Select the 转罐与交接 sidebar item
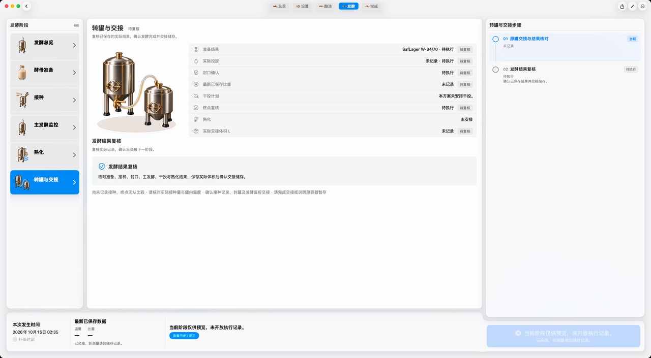 45,182
